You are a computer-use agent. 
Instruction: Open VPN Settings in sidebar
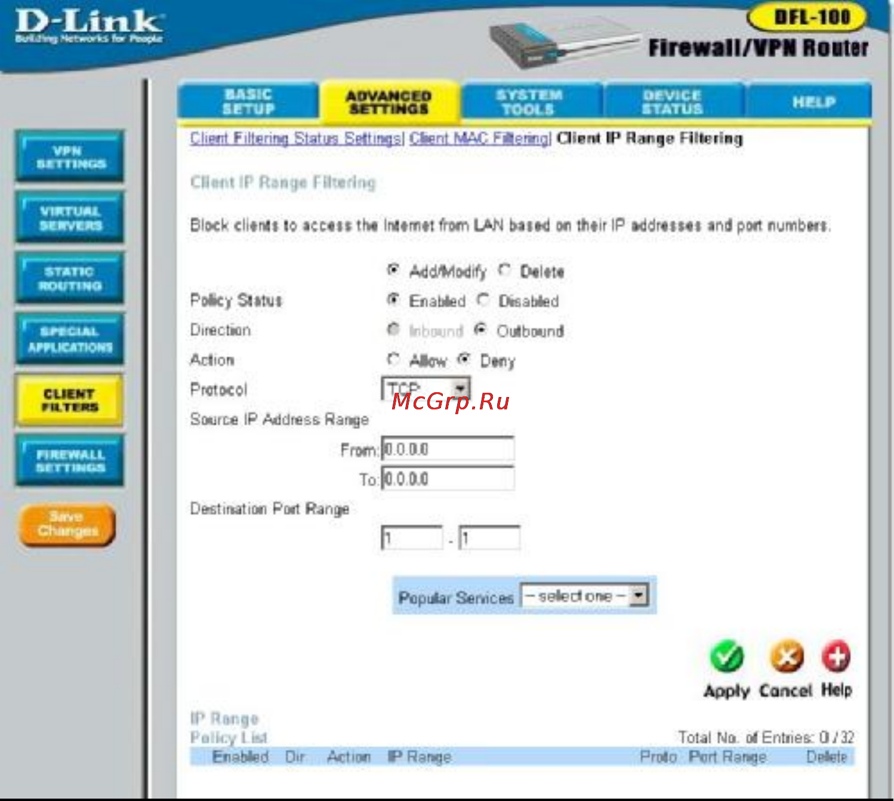pos(70,157)
